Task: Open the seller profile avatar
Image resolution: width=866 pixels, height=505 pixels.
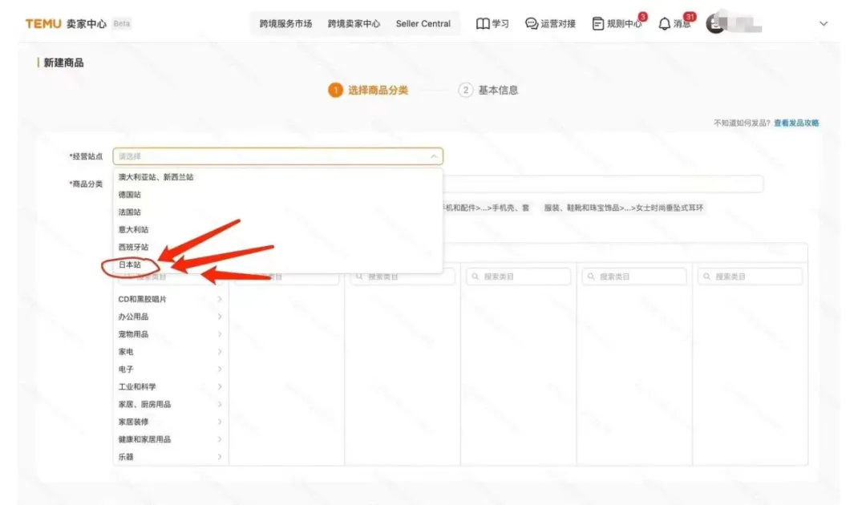Action: coord(716,23)
